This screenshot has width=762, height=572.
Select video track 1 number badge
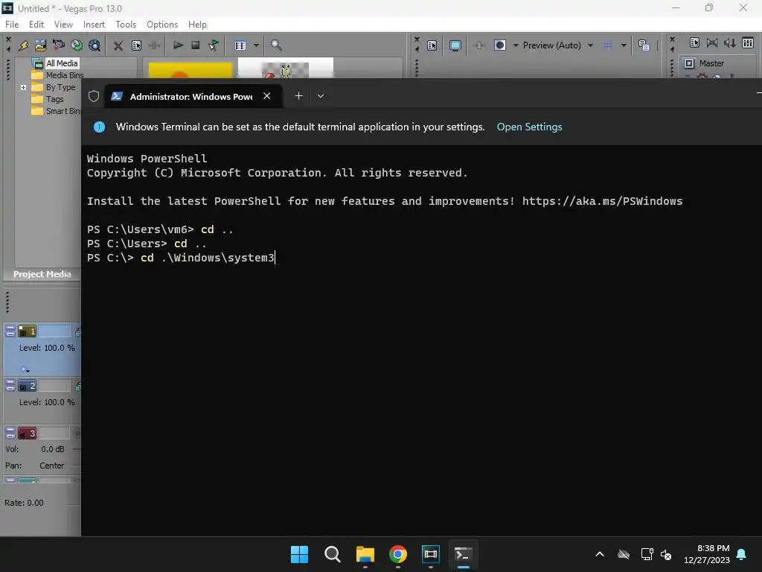(28, 331)
